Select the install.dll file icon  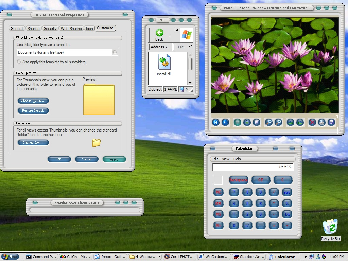tap(164, 62)
